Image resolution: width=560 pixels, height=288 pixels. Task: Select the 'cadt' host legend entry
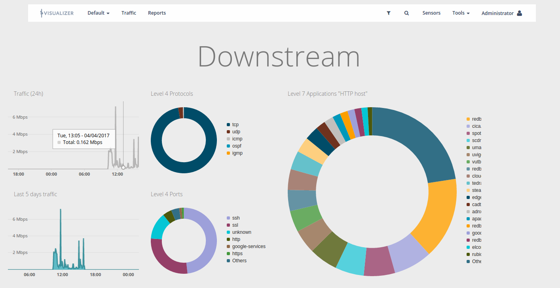click(x=474, y=205)
